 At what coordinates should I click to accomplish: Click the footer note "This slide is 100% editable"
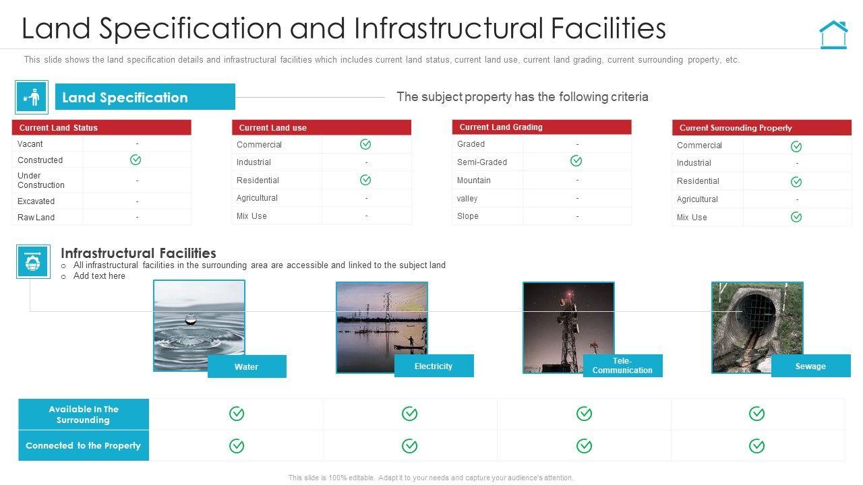pyautogui.click(x=431, y=478)
